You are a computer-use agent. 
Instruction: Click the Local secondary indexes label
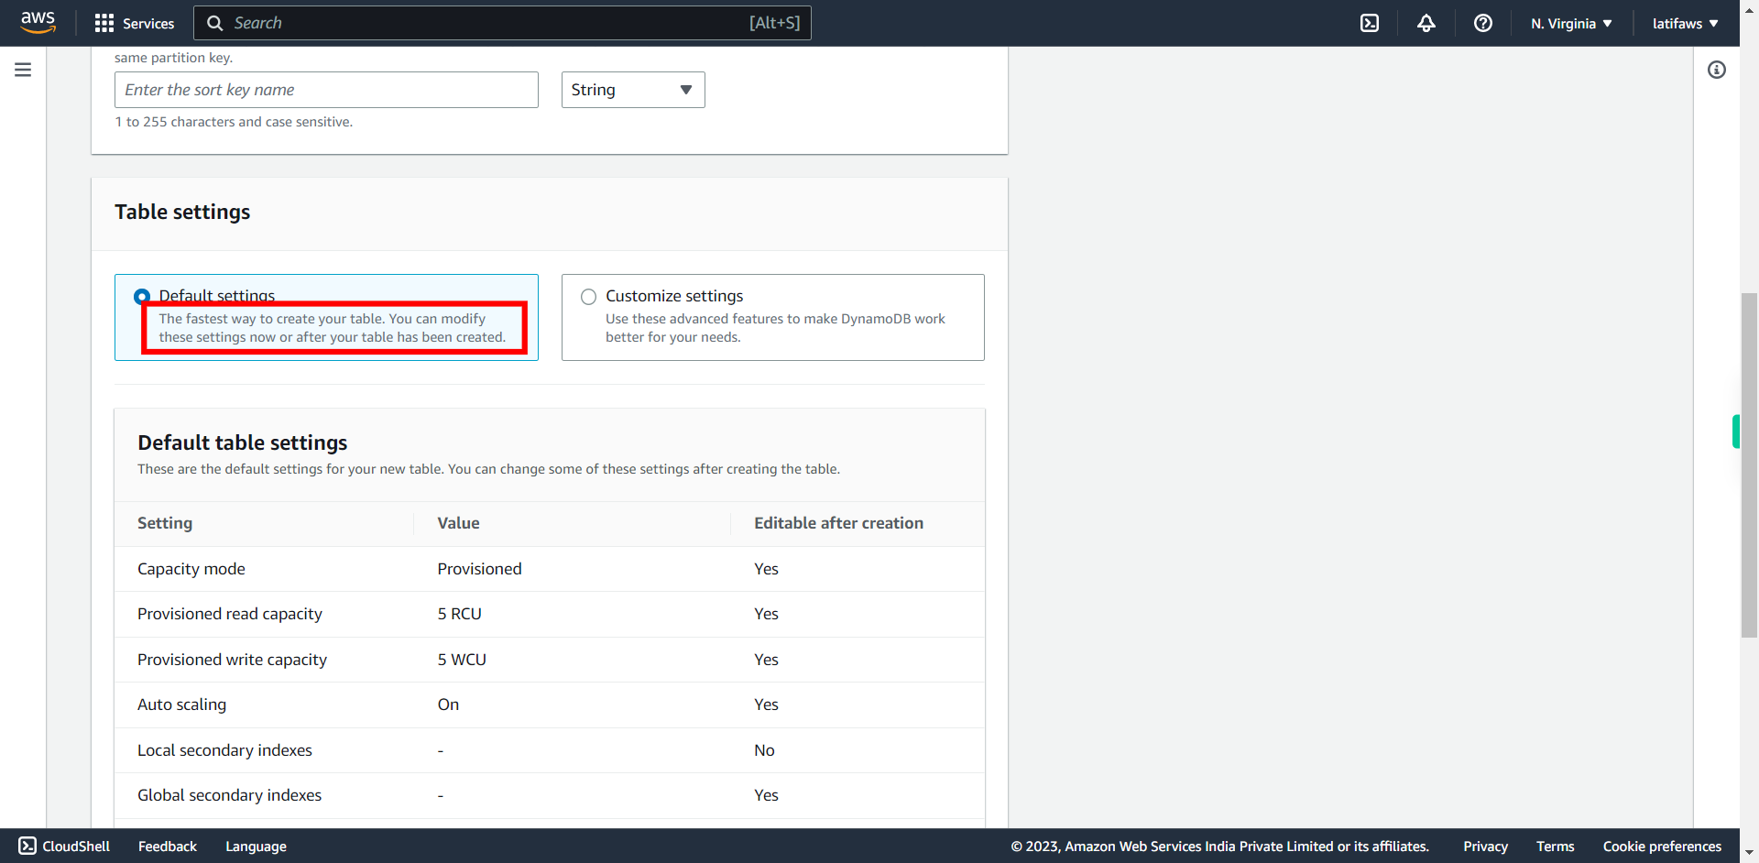(224, 750)
